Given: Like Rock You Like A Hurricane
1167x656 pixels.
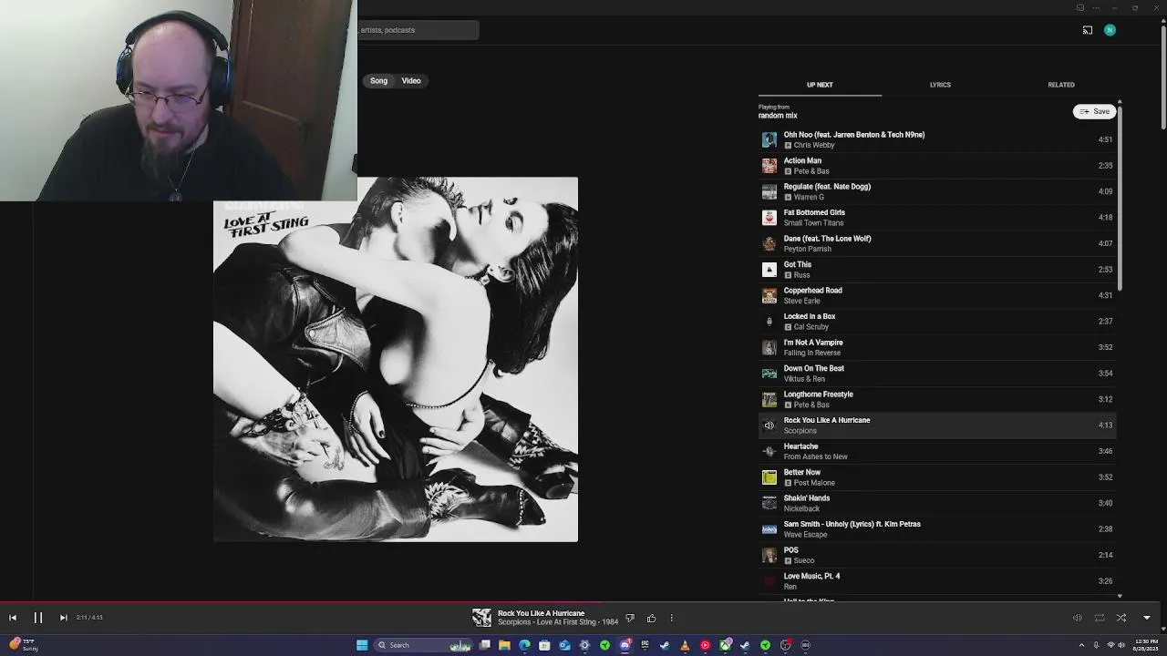Looking at the screenshot, I should (x=651, y=618).
